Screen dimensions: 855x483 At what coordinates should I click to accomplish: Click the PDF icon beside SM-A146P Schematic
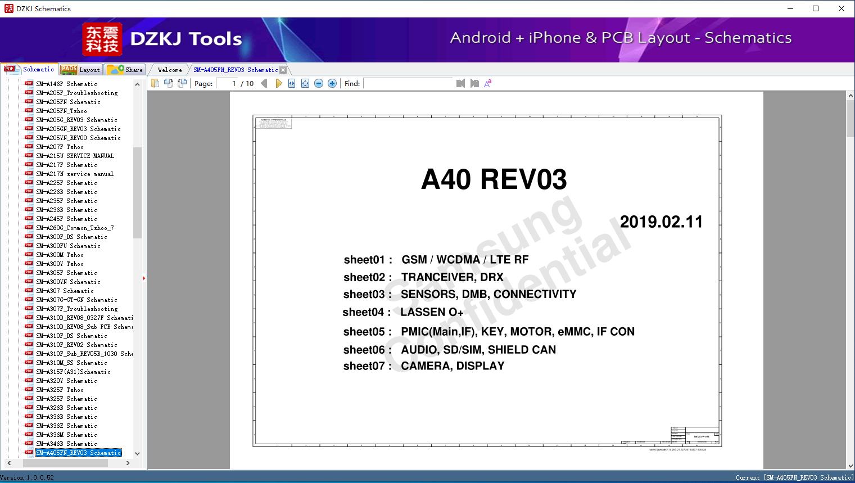(29, 83)
